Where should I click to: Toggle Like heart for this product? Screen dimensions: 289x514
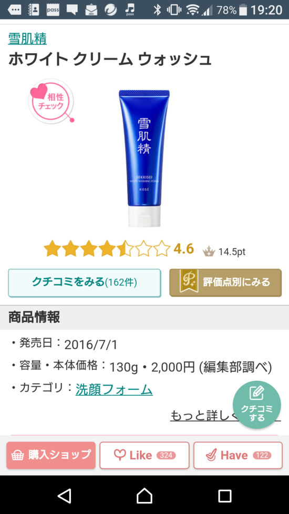[145, 455]
